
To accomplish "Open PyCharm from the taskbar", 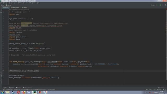I will [x=35, y=92].
